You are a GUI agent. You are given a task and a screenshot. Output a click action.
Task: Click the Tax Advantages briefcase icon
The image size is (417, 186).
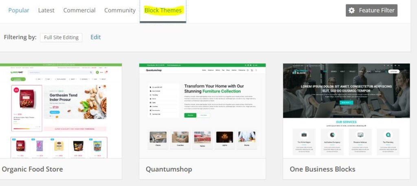[x=304, y=134]
